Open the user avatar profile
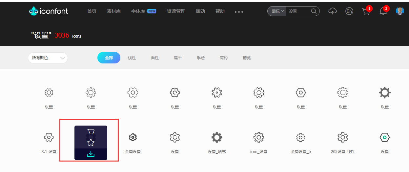This screenshot has width=409, height=172. (x=400, y=11)
